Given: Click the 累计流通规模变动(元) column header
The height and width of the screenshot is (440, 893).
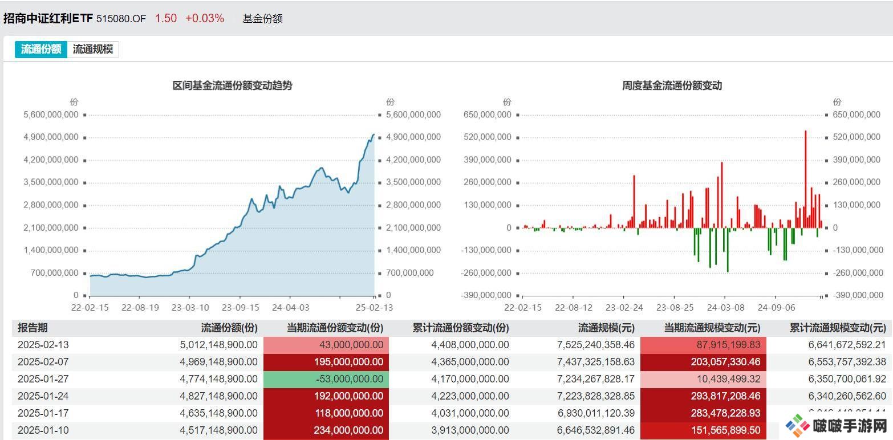Looking at the screenshot, I should click(838, 328).
